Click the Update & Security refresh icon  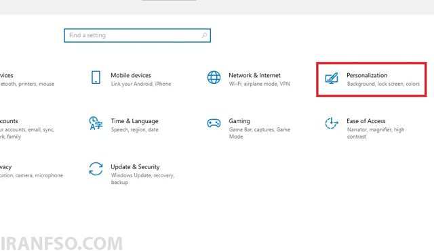[96, 168]
